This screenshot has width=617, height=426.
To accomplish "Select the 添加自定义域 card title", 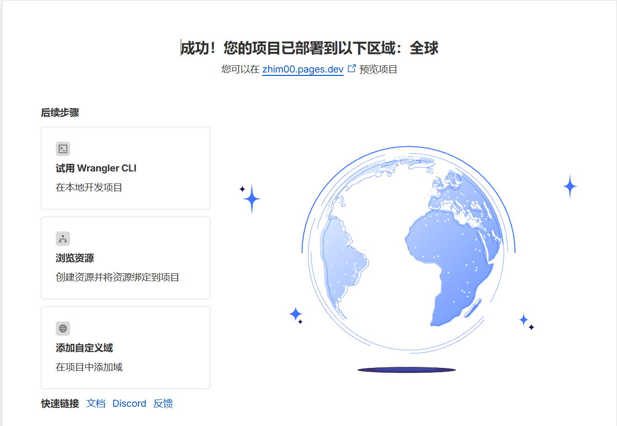I will pyautogui.click(x=84, y=348).
